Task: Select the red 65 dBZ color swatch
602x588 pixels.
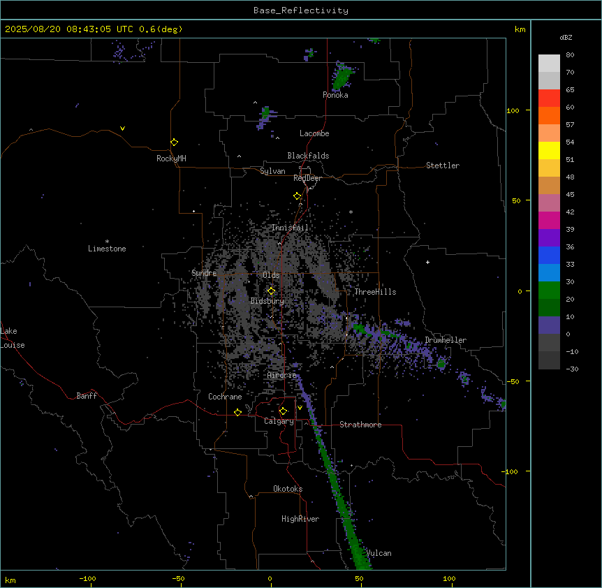Action: [x=549, y=98]
